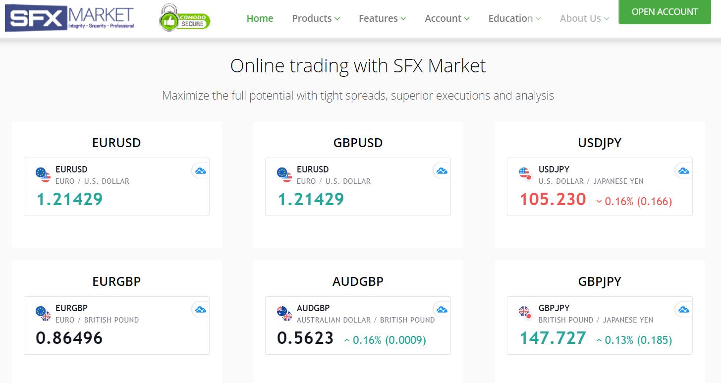Click the Comodo Secure badge

click(x=184, y=18)
